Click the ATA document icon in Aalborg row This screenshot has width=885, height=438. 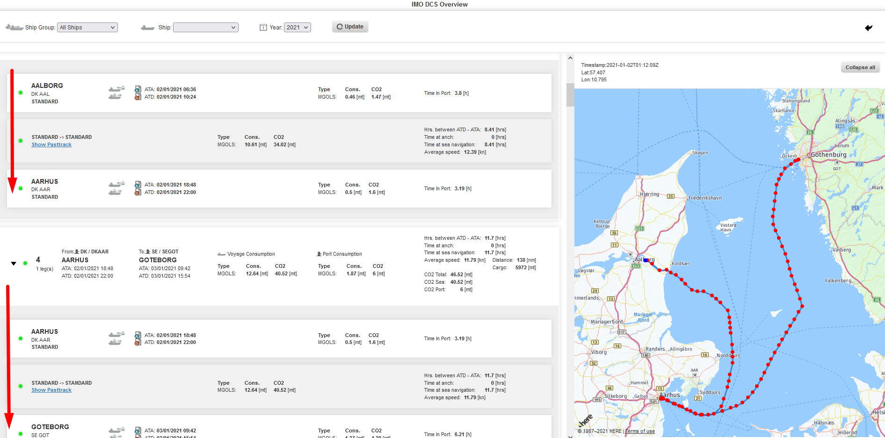click(138, 89)
